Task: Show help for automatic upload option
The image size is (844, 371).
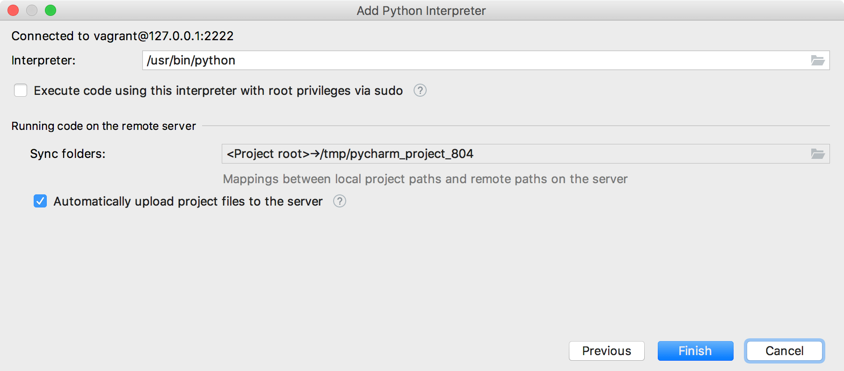Action: [x=339, y=201]
